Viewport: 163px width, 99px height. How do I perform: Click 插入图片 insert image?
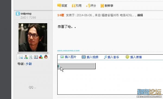(68, 57)
